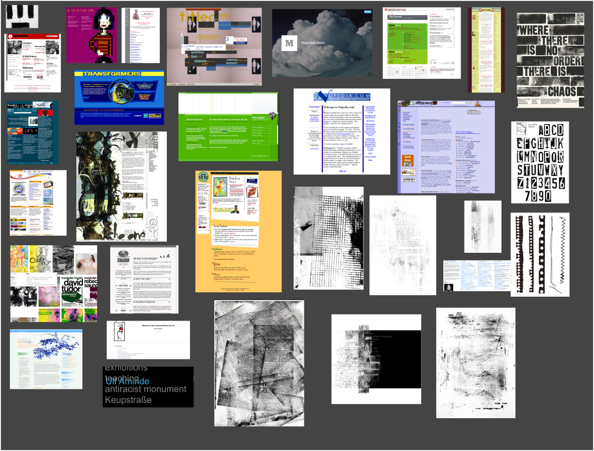This screenshot has width=594, height=451.
Task: Select the Medium "M" logo over the clouds
Action: coord(289,43)
